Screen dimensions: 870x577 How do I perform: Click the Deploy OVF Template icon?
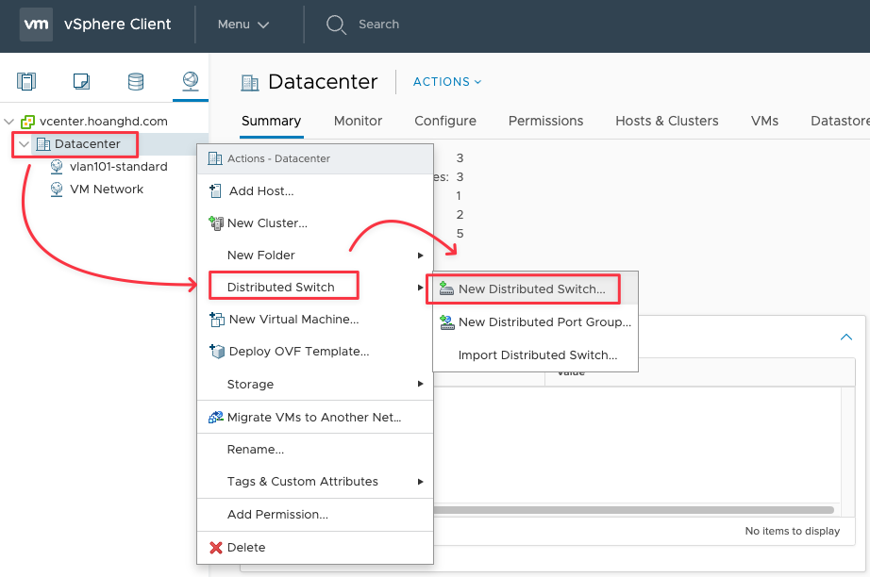216,352
